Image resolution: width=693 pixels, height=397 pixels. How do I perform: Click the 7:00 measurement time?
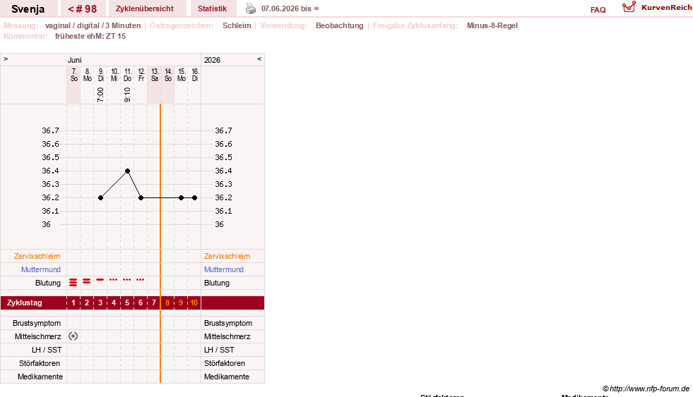point(100,94)
